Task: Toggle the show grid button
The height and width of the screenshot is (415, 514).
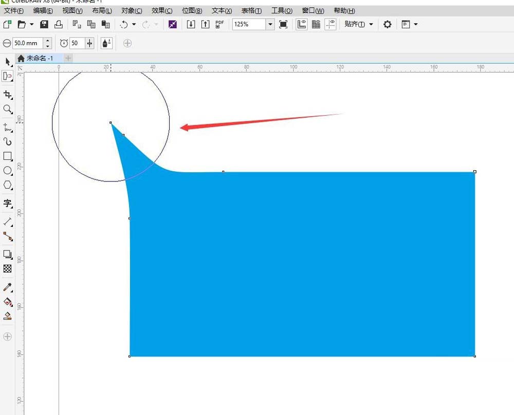Action: [316, 24]
